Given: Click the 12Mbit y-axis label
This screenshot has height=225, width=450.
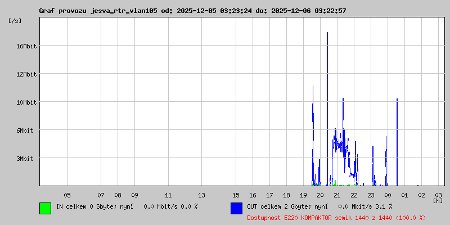Looking at the screenshot, I should point(26,74).
